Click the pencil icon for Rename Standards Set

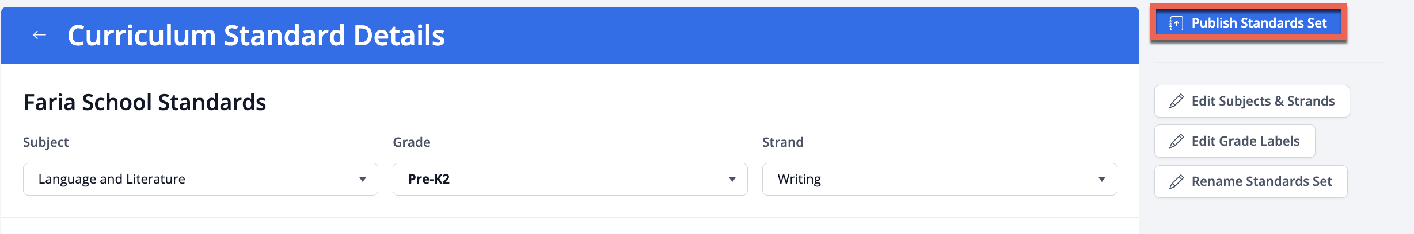tap(1177, 182)
